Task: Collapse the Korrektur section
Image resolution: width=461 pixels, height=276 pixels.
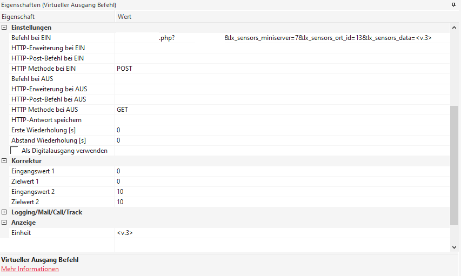Action: [x=4, y=161]
